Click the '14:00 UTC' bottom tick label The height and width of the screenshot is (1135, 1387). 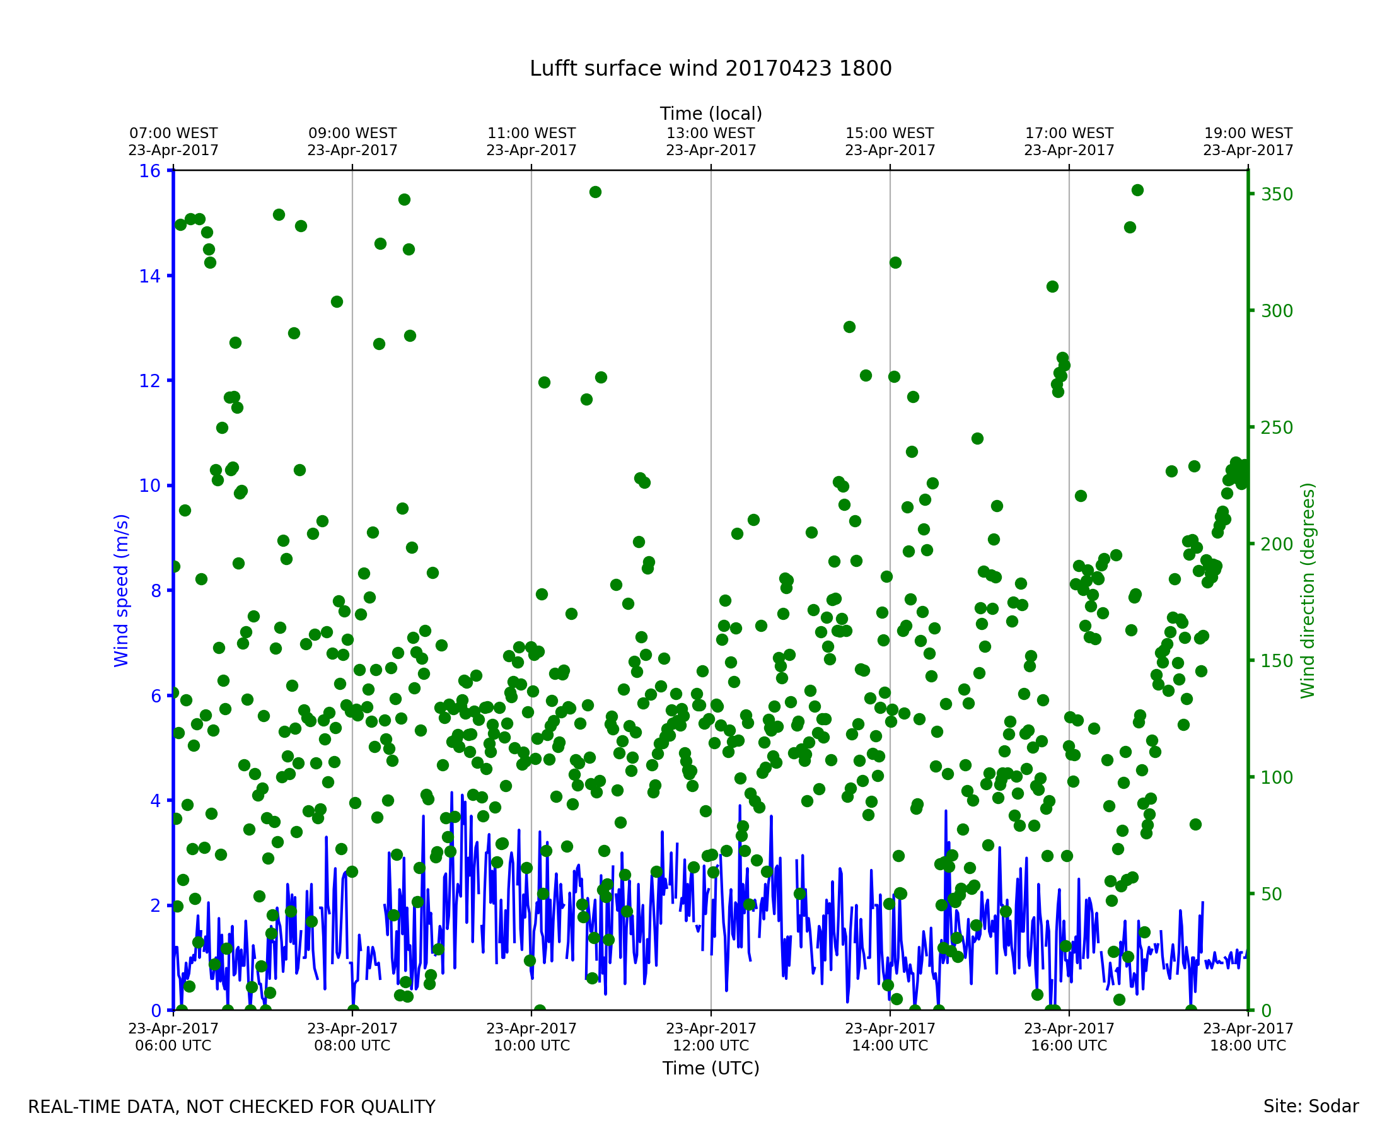coord(890,1045)
